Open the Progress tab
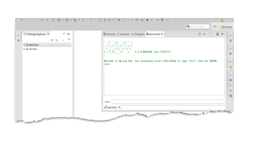Viewport: 254px width, 143px height. [138, 34]
